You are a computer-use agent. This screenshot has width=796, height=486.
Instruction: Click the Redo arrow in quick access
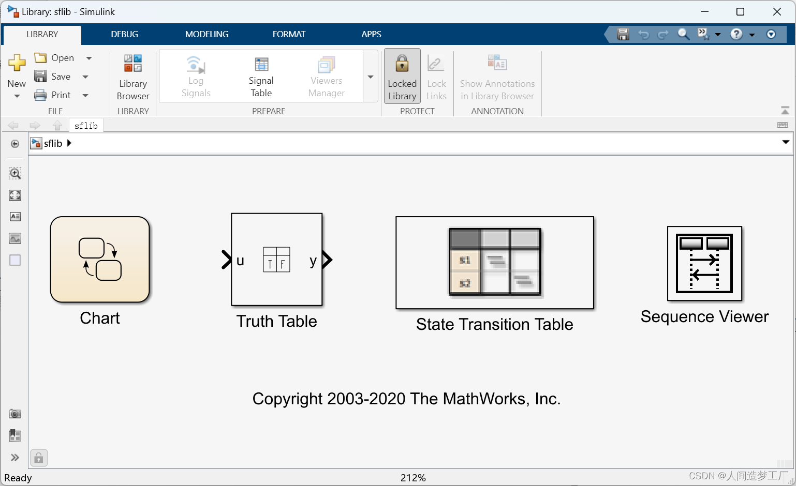pyautogui.click(x=663, y=35)
